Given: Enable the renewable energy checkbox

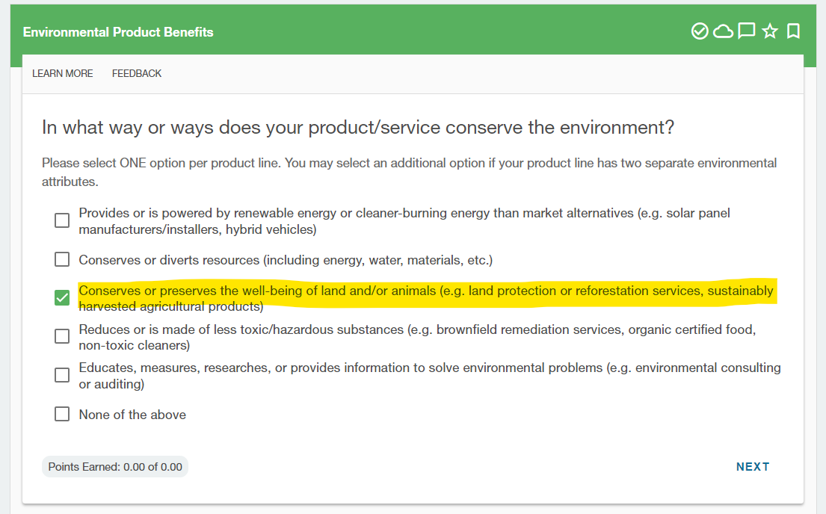Looking at the screenshot, I should coord(62,220).
